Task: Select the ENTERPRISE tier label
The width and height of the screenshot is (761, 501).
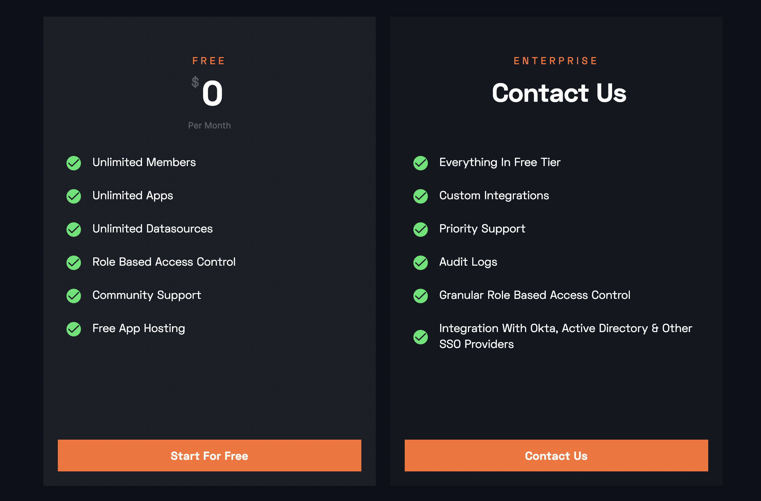Action: click(x=555, y=61)
